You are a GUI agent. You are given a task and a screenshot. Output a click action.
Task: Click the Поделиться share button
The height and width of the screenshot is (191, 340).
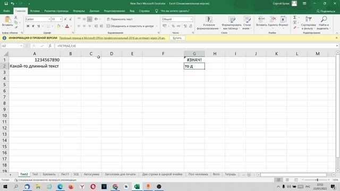[326, 11]
